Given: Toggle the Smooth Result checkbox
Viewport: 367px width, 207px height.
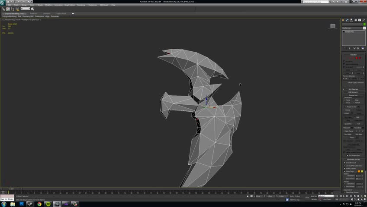Looking at the screenshot, I should click(x=344, y=163).
